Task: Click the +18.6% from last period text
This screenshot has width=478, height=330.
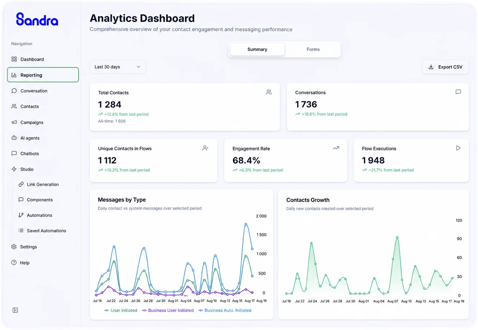Action: click(324, 114)
